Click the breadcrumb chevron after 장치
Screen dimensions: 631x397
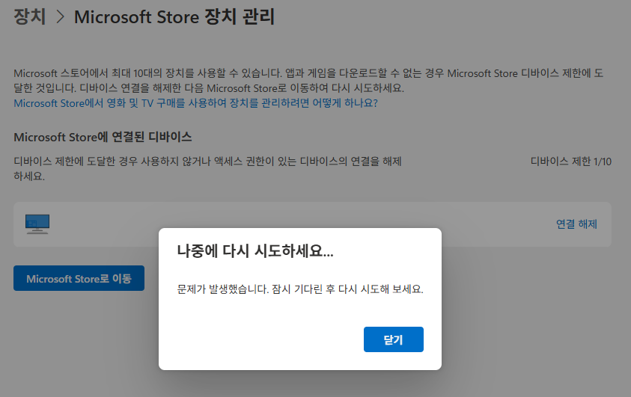coord(61,17)
